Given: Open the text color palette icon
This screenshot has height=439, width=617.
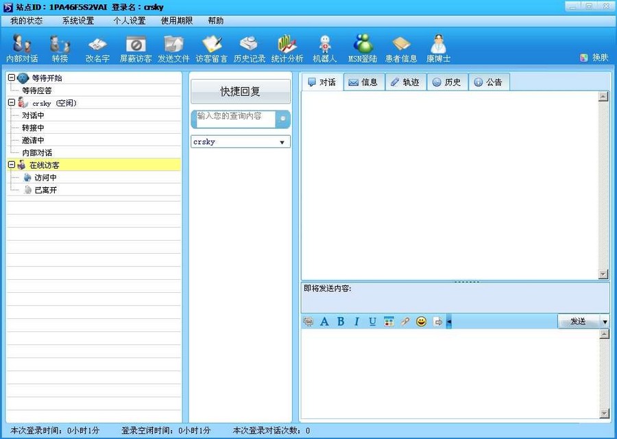Looking at the screenshot, I should point(389,322).
